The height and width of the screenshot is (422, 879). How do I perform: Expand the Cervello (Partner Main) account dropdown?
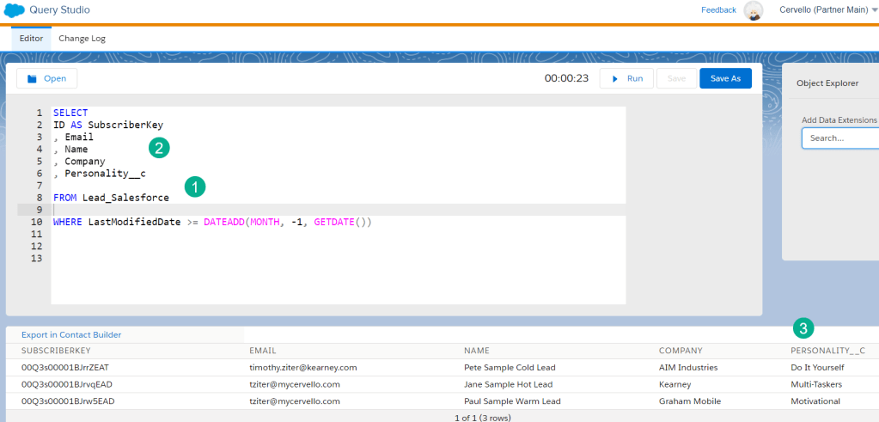tap(873, 10)
